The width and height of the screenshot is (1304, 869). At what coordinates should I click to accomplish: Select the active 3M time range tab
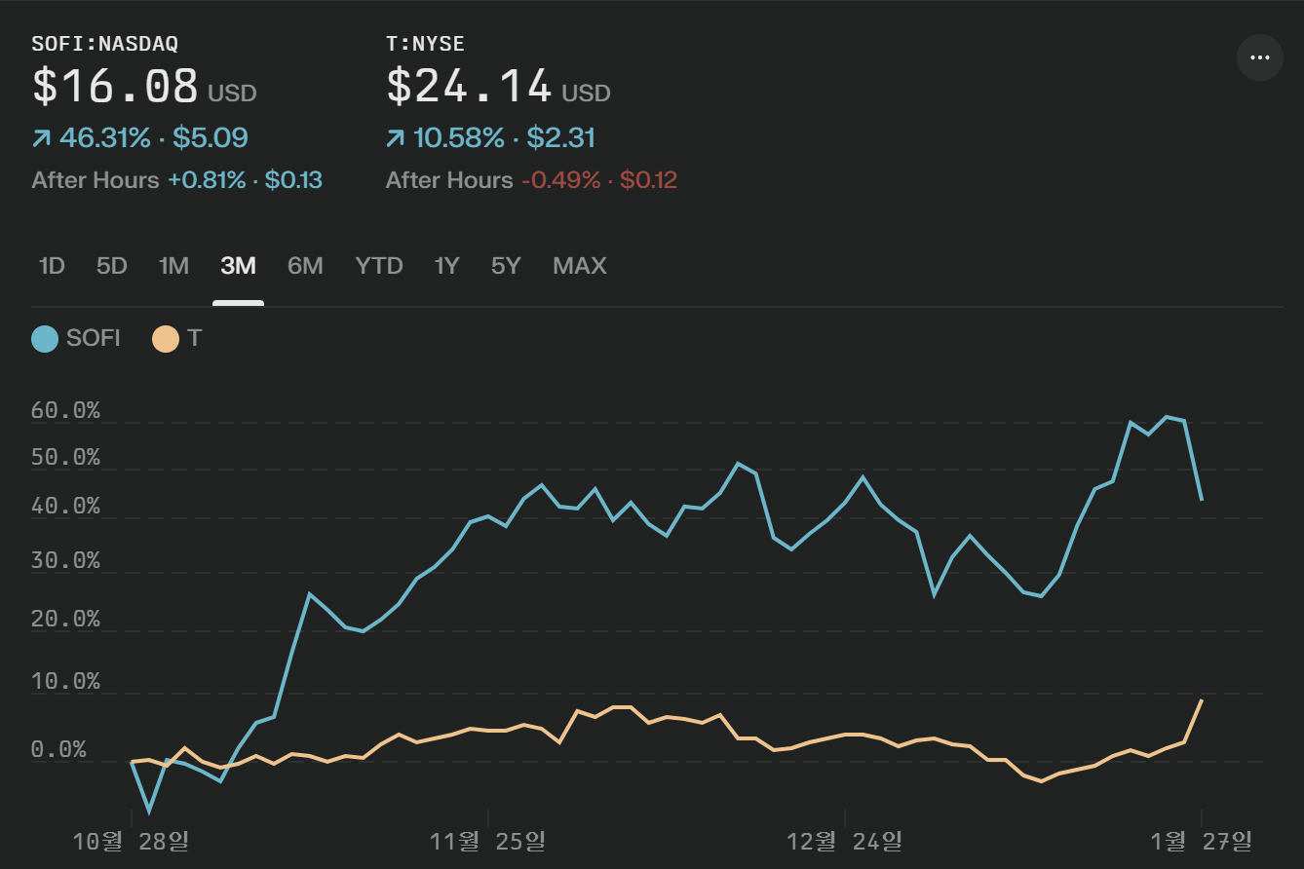[238, 266]
